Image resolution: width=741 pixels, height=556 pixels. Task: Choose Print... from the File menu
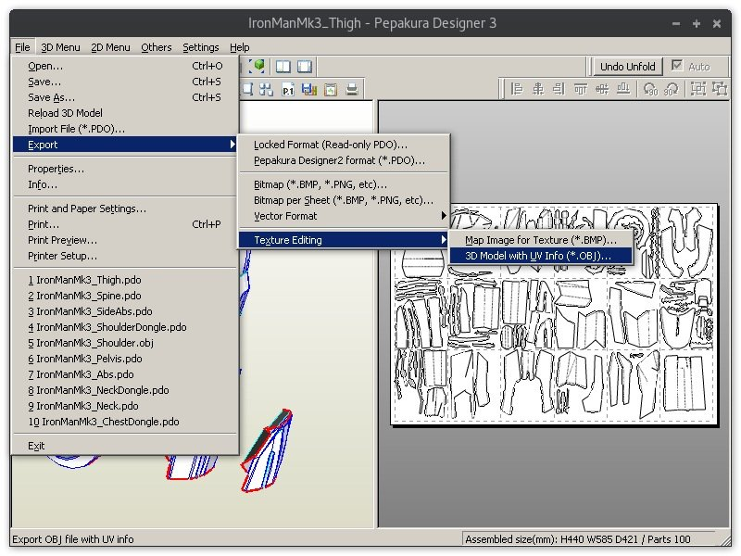(x=125, y=224)
